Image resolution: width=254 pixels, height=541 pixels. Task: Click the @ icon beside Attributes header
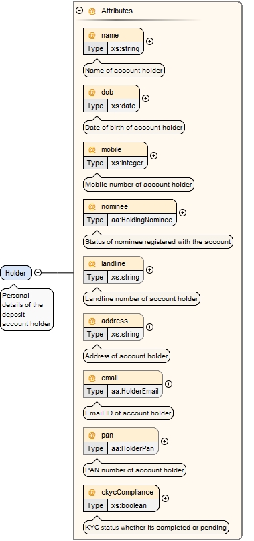pyautogui.click(x=92, y=11)
